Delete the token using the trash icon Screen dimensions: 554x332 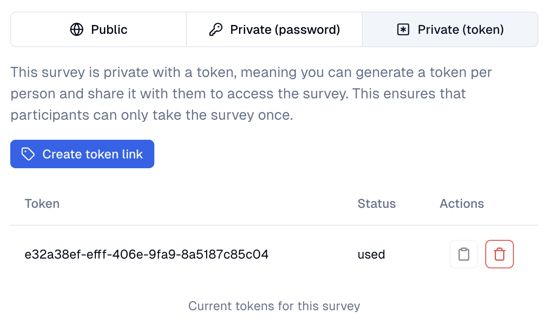[500, 254]
